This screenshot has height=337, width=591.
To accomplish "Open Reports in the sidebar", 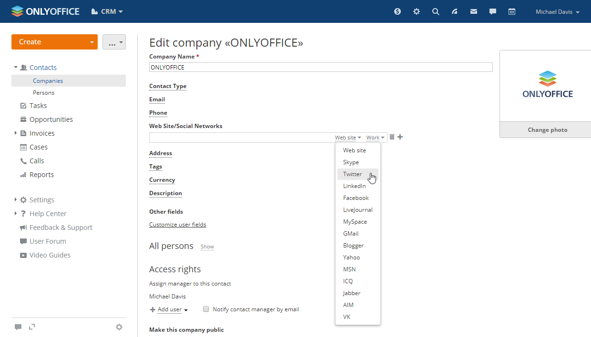I will tap(41, 175).
